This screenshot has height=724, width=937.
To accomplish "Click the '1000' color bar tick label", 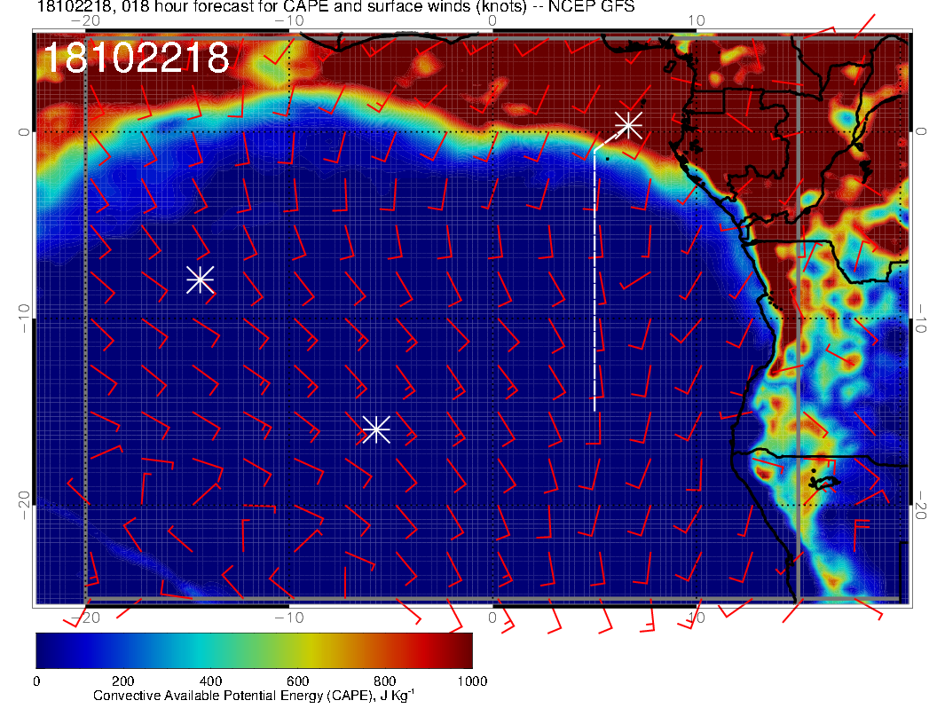I will [x=472, y=681].
